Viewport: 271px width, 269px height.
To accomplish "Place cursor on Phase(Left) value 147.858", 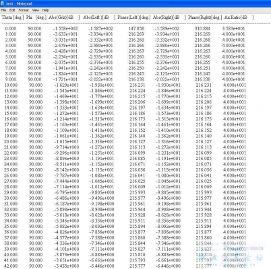I will coord(136,29).
